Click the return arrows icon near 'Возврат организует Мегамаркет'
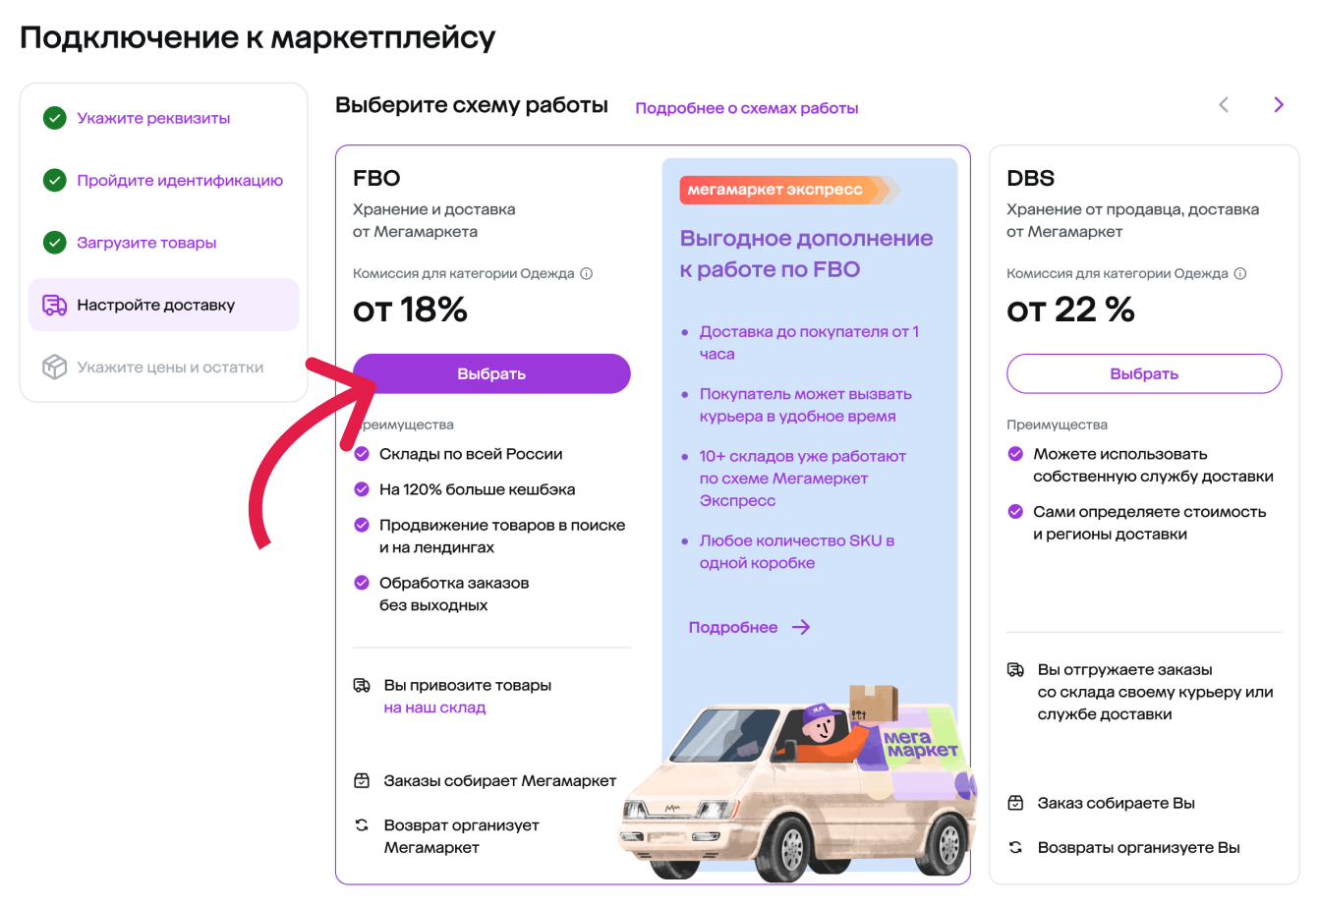The image size is (1319, 906). (362, 825)
